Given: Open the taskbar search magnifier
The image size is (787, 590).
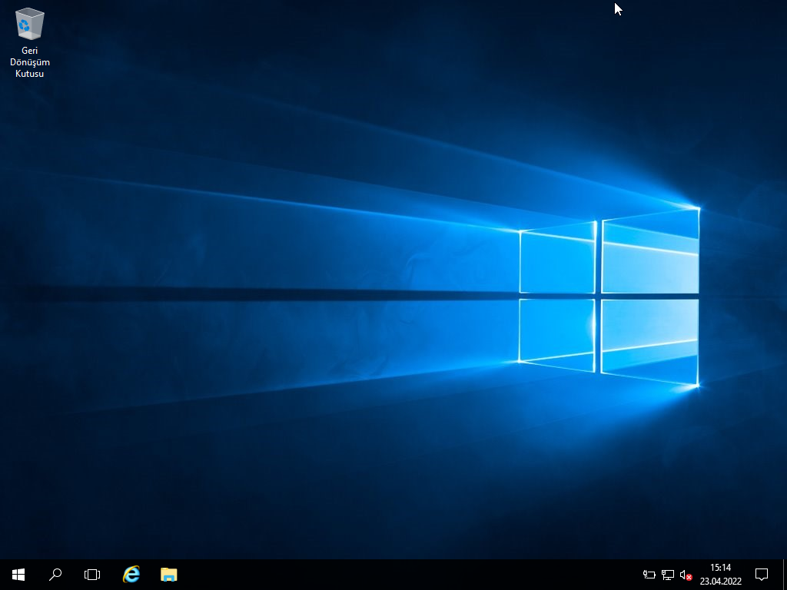Looking at the screenshot, I should pos(55,574).
